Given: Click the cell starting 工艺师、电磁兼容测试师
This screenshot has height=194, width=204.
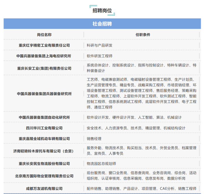Looking at the screenshot, I should pos(142,93).
